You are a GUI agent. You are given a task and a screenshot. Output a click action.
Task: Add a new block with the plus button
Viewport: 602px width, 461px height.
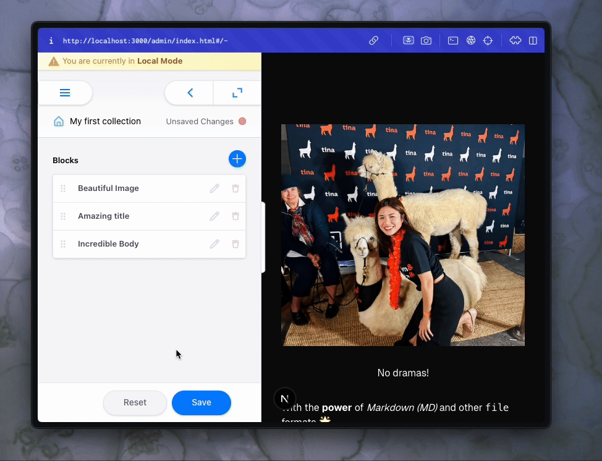237,159
